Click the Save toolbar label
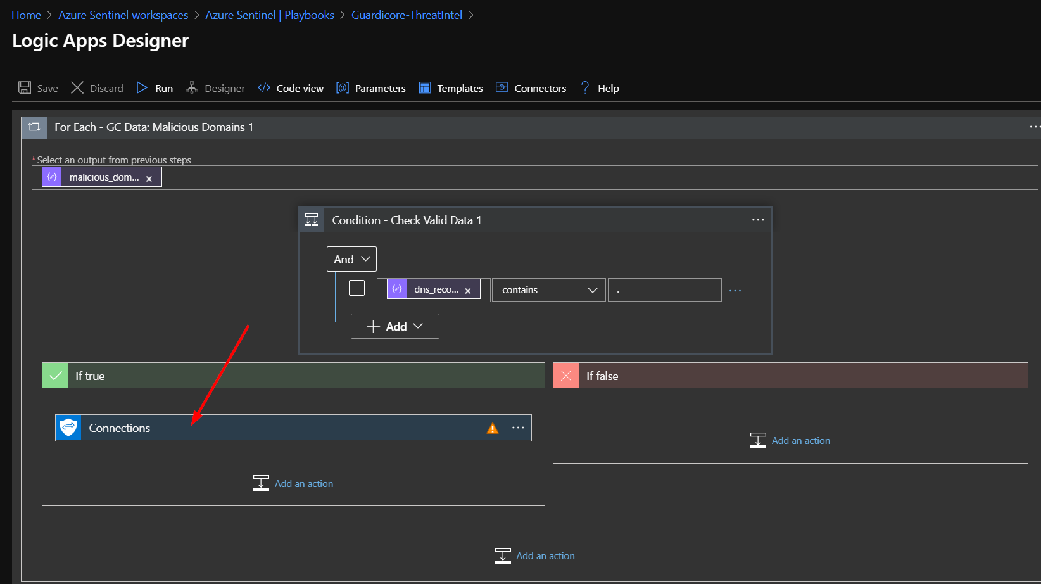Screen dimensions: 1041x584 47,89
